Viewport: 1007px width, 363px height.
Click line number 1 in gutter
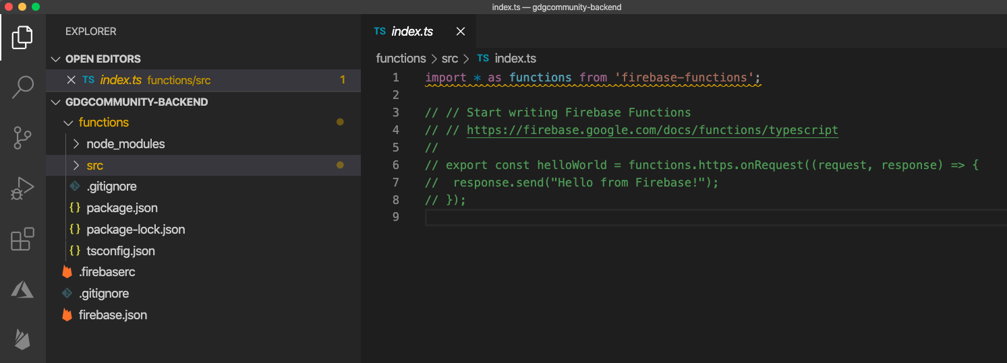tap(396, 77)
